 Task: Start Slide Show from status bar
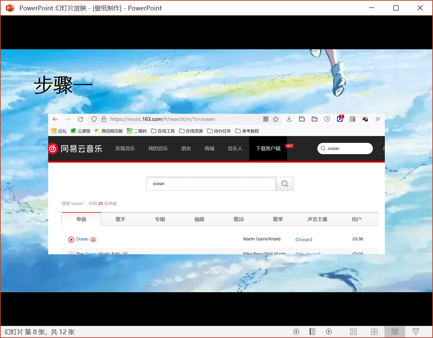(x=416, y=331)
